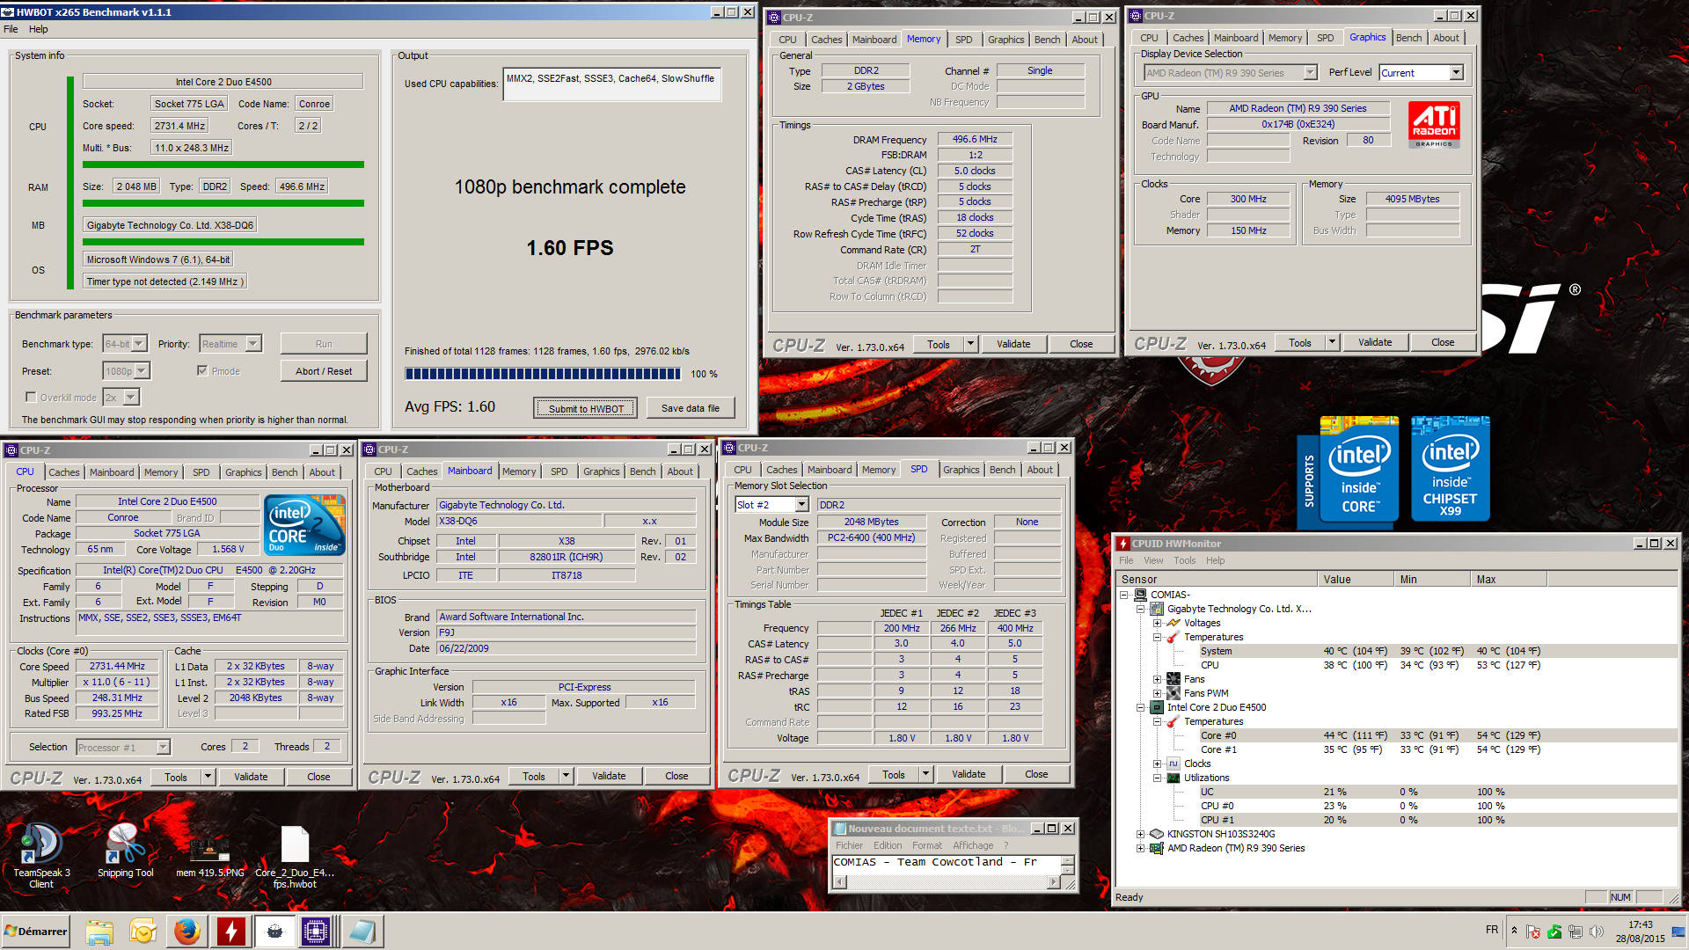
Task: Click the AMD Radeon GPU icon in HWMonitor
Action: [1157, 848]
